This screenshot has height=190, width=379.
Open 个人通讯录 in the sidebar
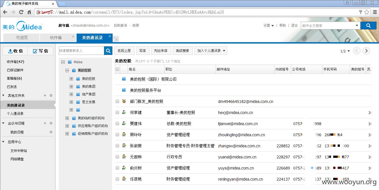[15, 114]
